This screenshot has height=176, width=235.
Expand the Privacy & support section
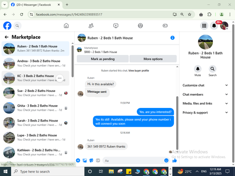205,113
